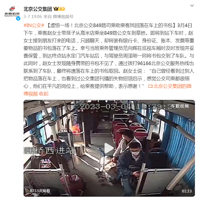Viewport: 199px width, 198px height.
Task: Click the 8733次观看 view count
Action: pos(40,191)
